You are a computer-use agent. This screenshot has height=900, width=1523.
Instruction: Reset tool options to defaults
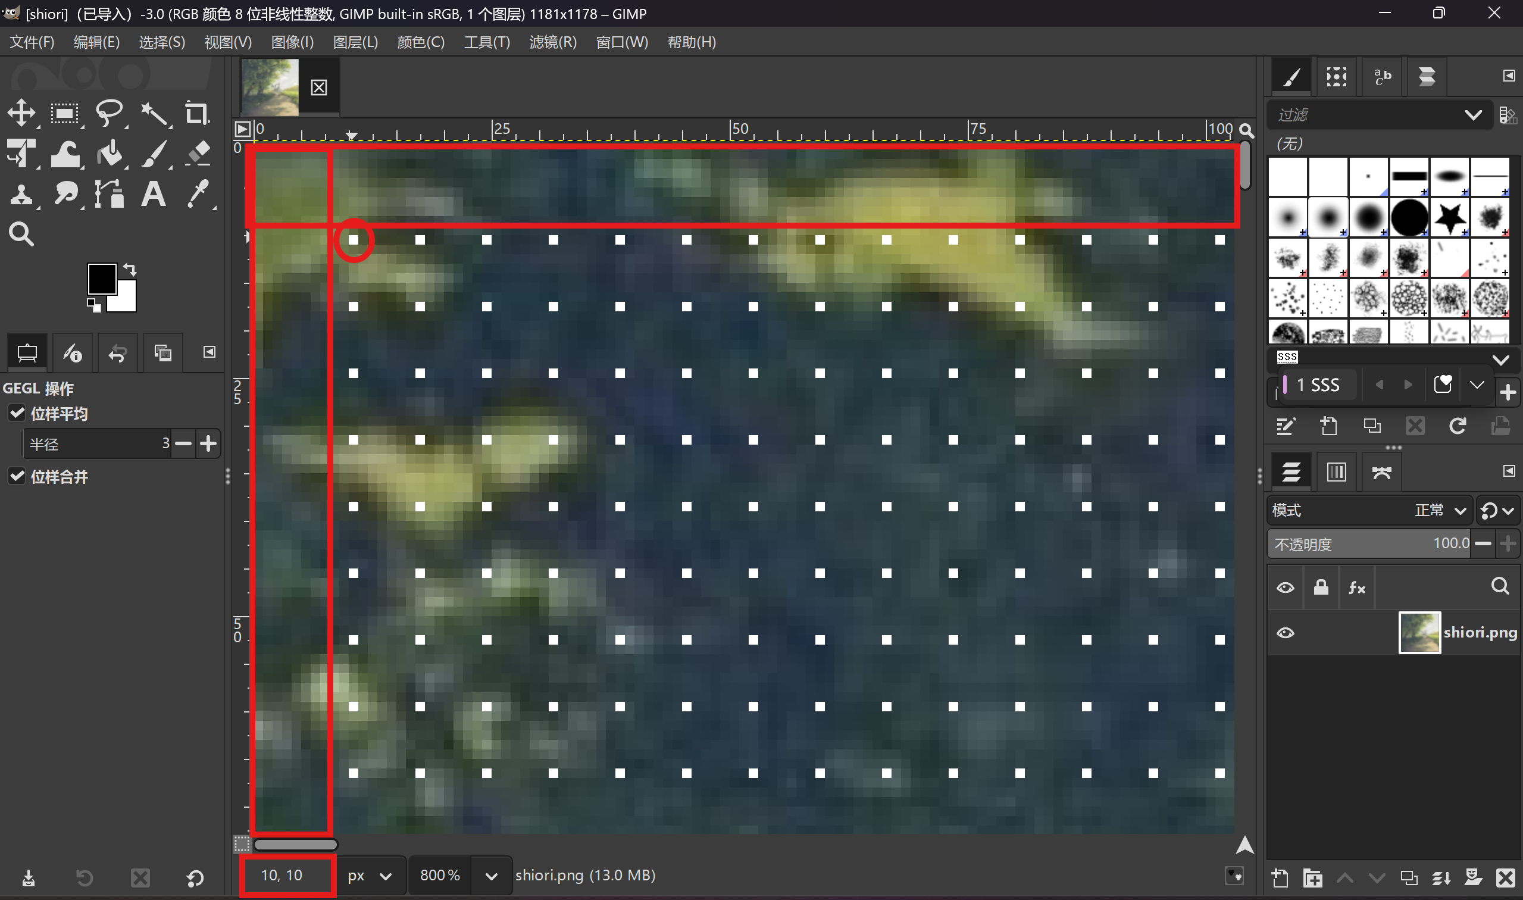click(195, 877)
